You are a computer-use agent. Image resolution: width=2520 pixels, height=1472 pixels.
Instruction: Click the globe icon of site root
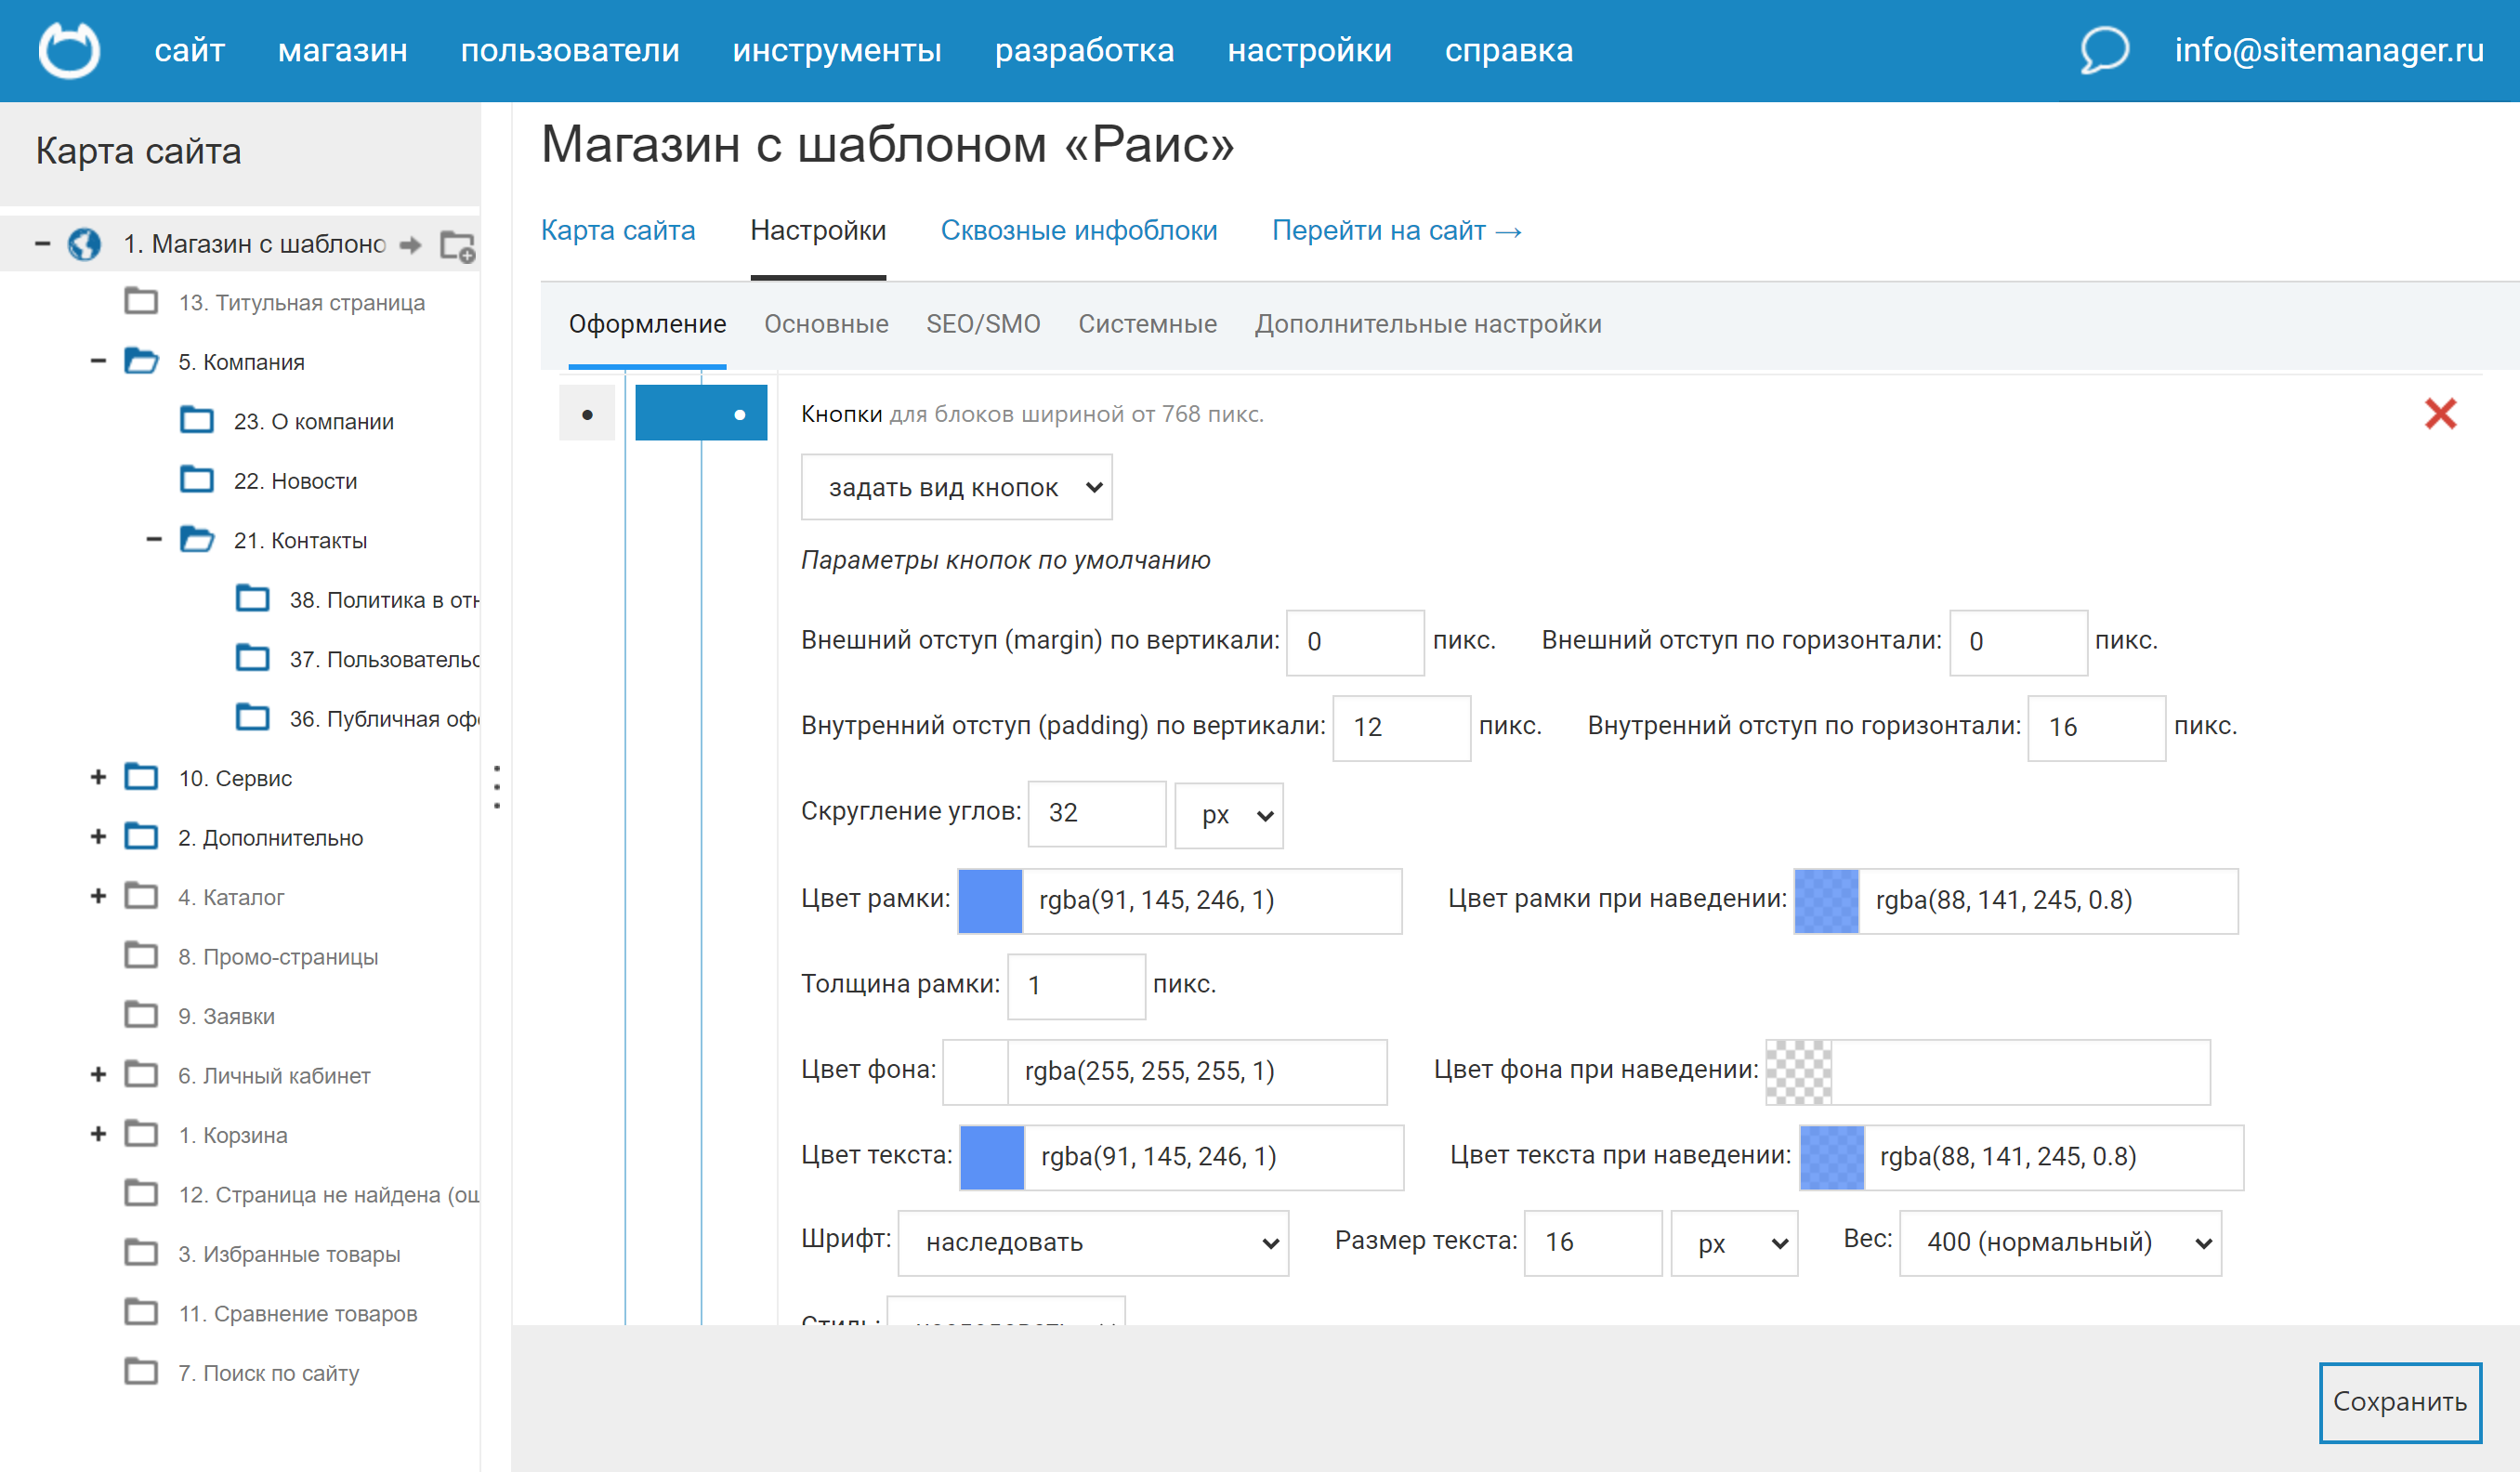pyautogui.click(x=84, y=244)
